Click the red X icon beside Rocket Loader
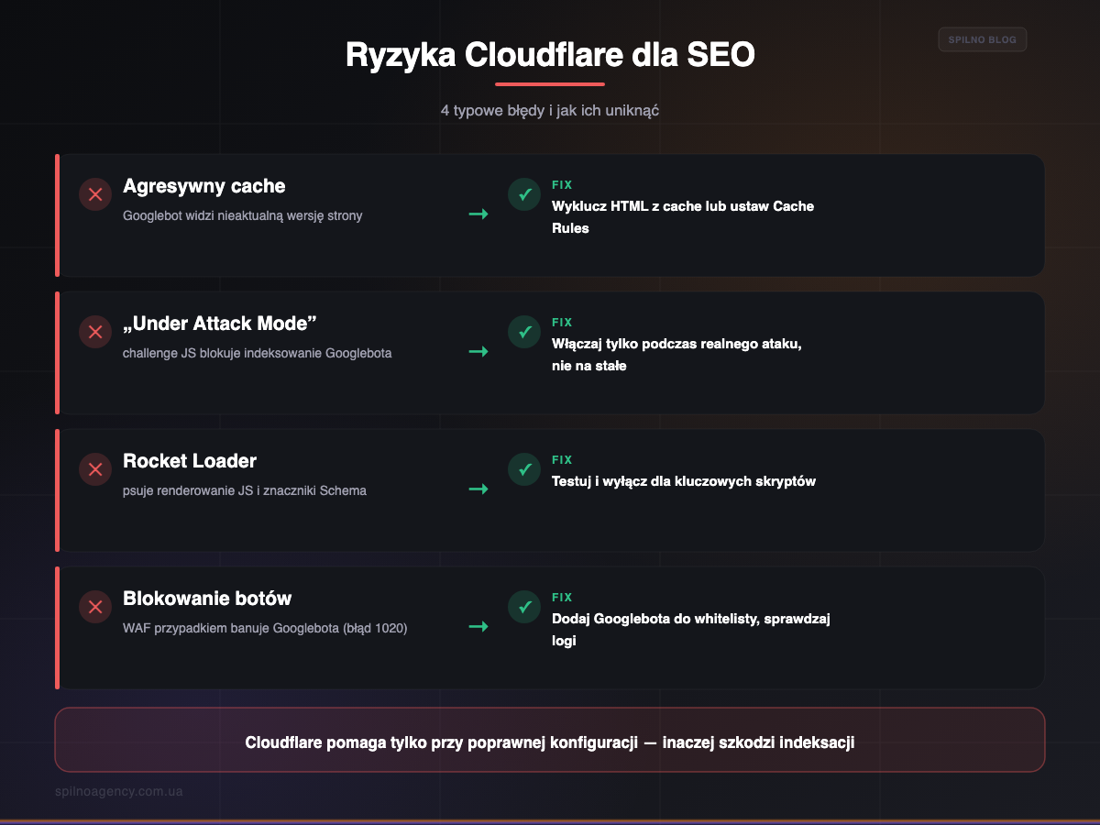 (95, 469)
